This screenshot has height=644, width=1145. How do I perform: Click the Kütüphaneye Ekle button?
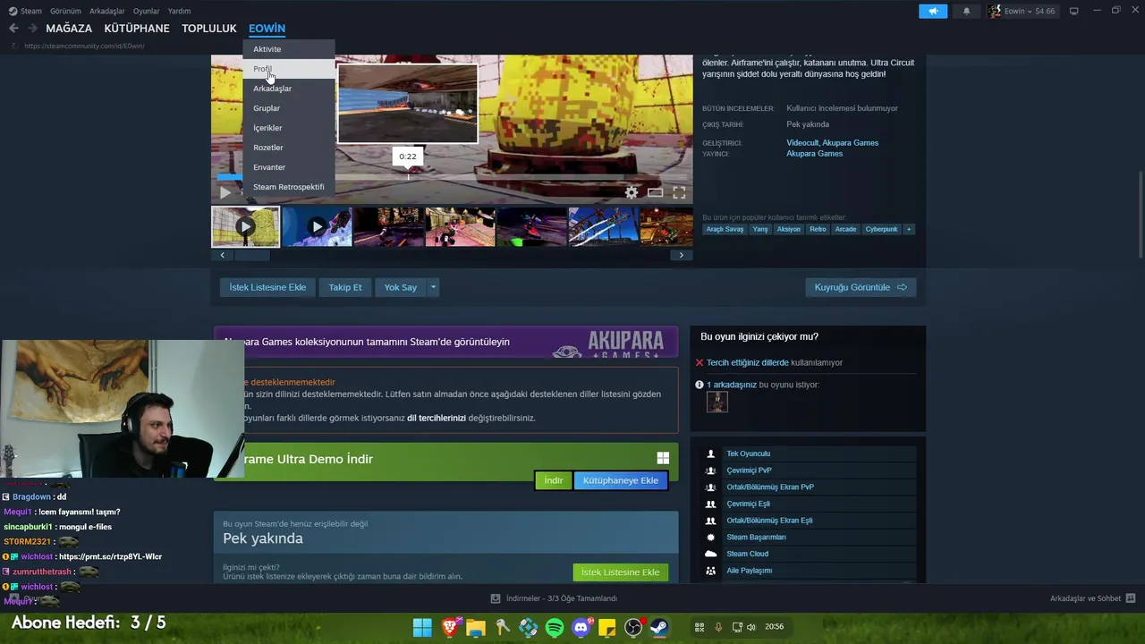[x=621, y=480]
